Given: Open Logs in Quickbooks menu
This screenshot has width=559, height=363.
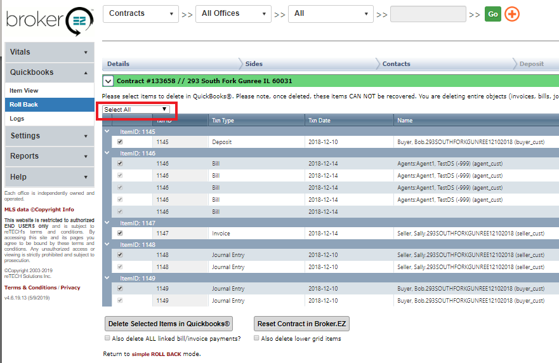Looking at the screenshot, I should (x=17, y=119).
